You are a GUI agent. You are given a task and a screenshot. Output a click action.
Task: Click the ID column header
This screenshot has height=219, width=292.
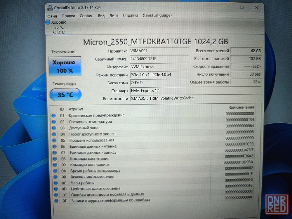[x=62, y=109]
